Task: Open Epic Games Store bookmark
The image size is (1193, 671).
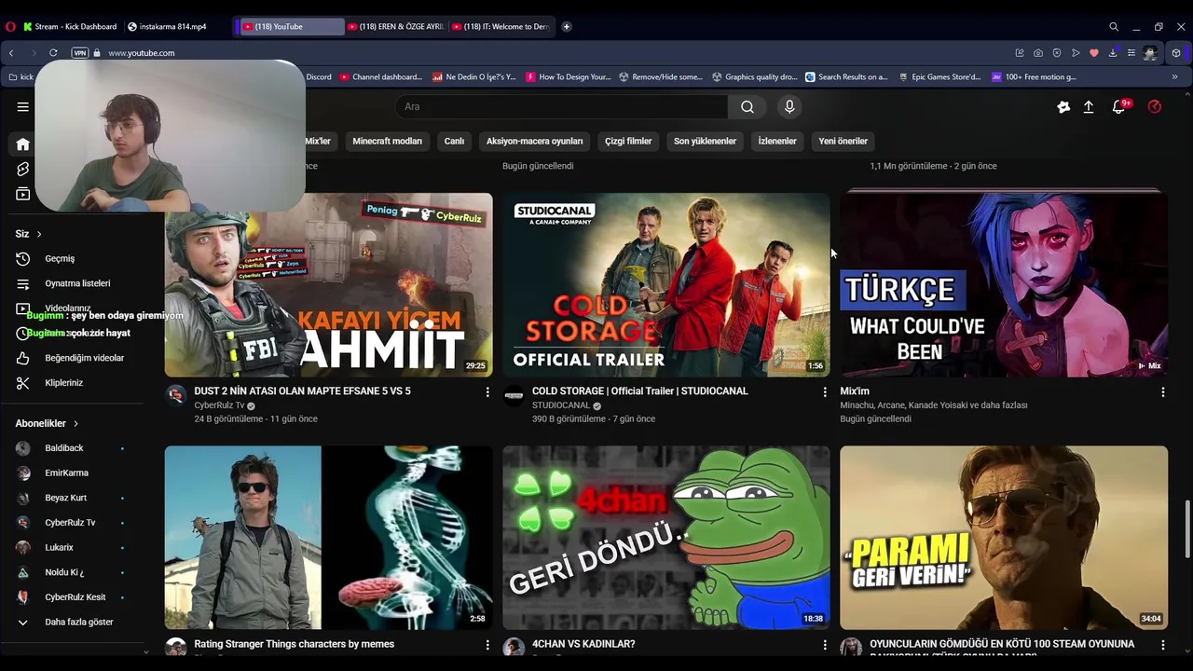Action: click(939, 77)
